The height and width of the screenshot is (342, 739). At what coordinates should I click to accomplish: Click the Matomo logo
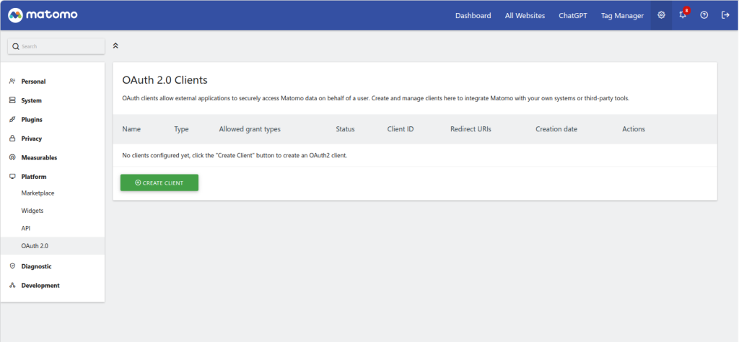click(43, 15)
